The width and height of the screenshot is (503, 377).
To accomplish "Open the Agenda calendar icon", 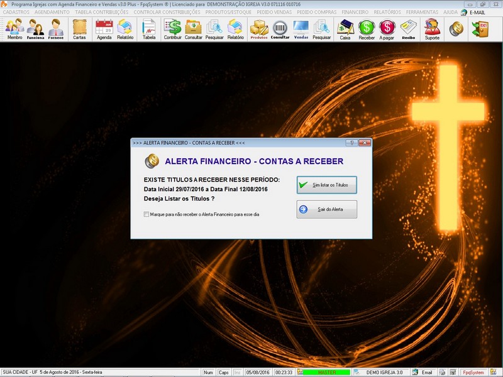I will tap(104, 29).
